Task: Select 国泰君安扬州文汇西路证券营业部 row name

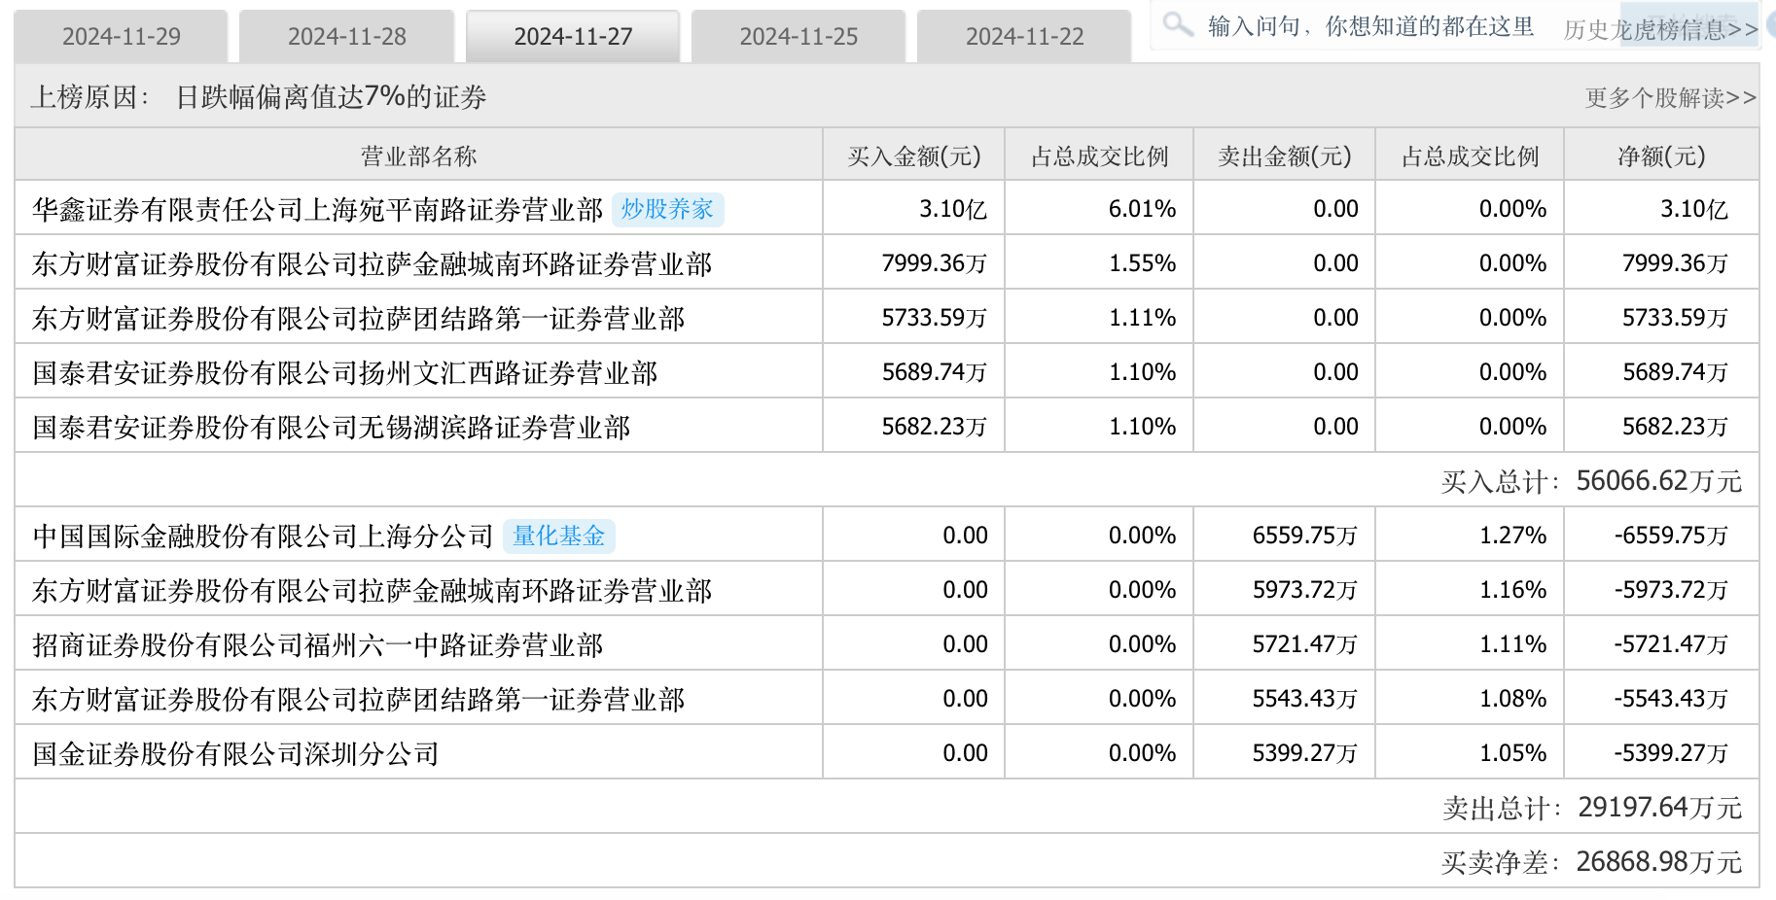Action: click(x=344, y=372)
